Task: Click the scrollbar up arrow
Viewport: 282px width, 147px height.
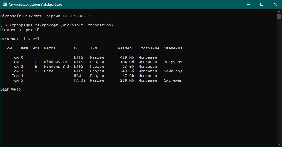Action: click(279, 11)
